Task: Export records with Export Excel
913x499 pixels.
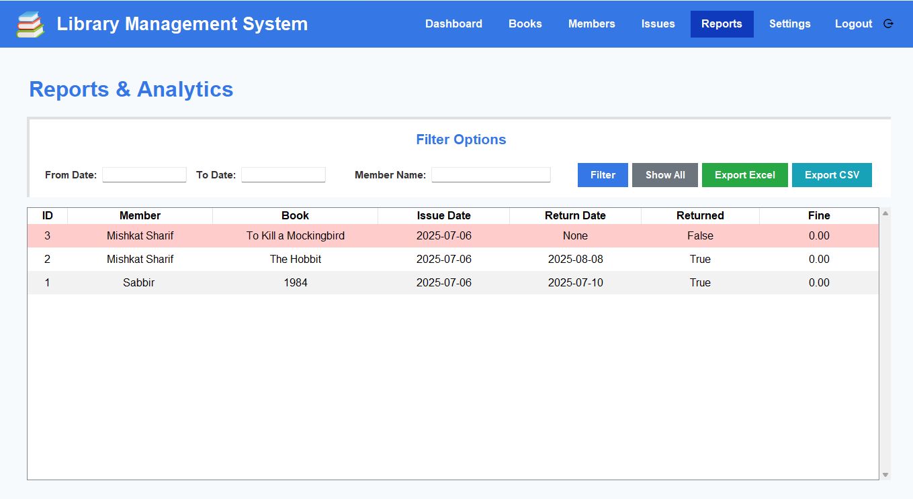Action: 744,175
